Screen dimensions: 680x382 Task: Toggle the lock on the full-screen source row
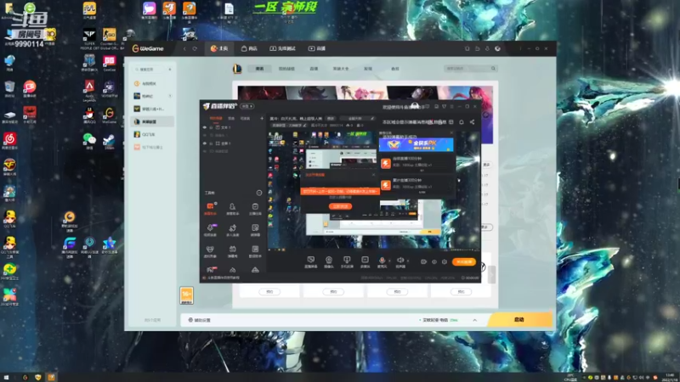pyautogui.click(x=211, y=143)
